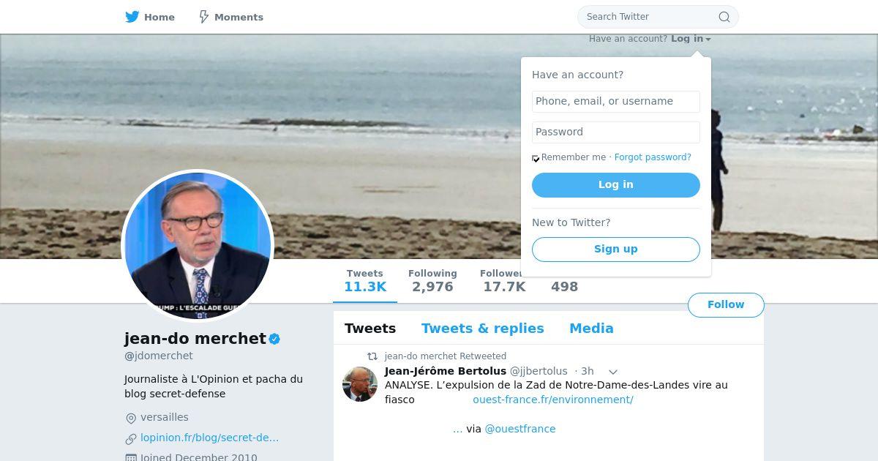Click the search magnifier icon
878x461 pixels.
pos(724,17)
